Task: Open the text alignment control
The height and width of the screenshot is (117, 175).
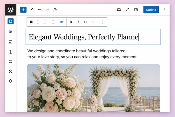Action: 54,22
